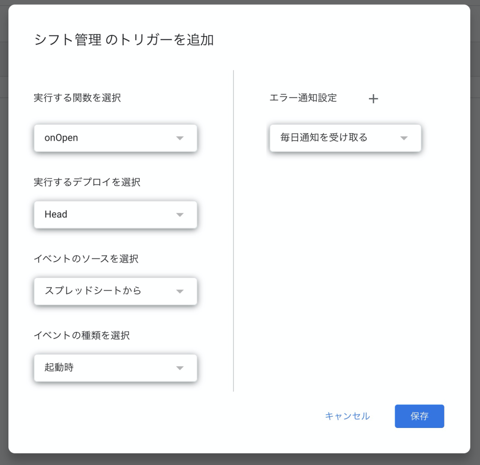Click the 実行する関数を選択 label
The image size is (480, 465).
[77, 98]
